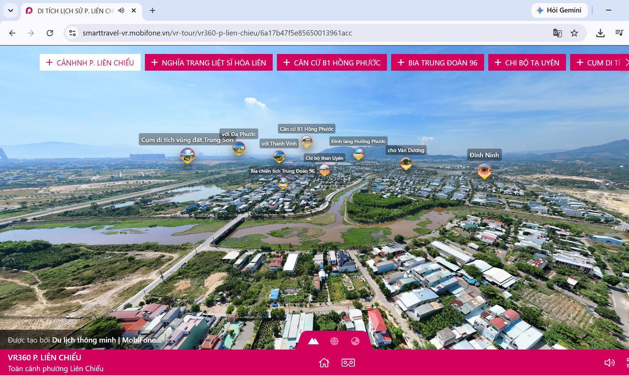Open the Bia chiến tích Trung Đoàn 96 marker
Screen dimensions: 629x376
tap(283, 183)
